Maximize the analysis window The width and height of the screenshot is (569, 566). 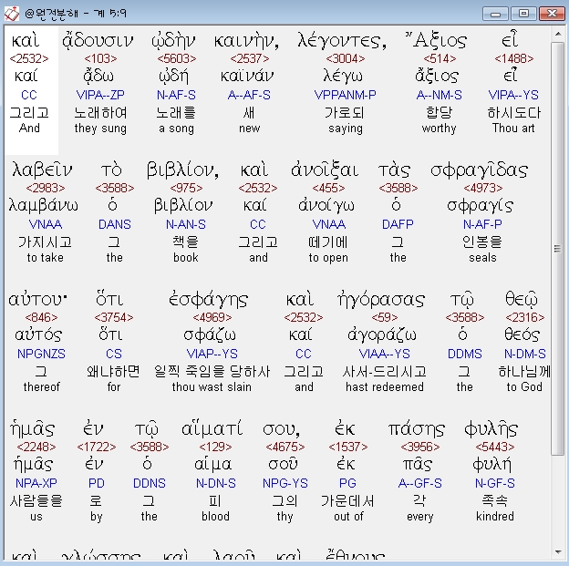(x=523, y=14)
